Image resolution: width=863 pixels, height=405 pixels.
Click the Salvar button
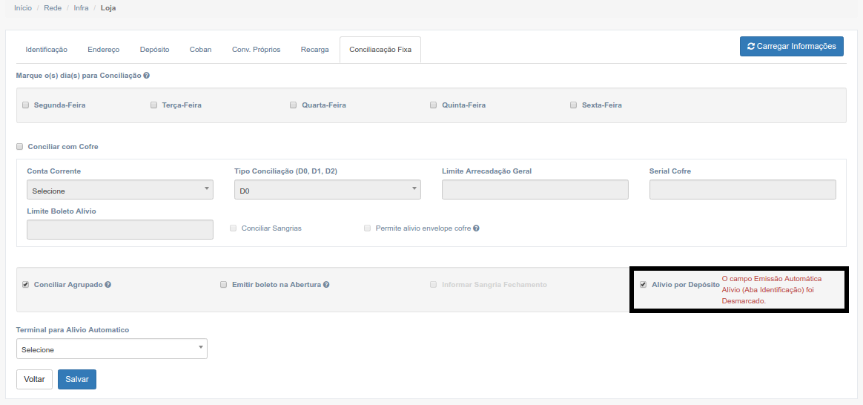click(x=77, y=379)
